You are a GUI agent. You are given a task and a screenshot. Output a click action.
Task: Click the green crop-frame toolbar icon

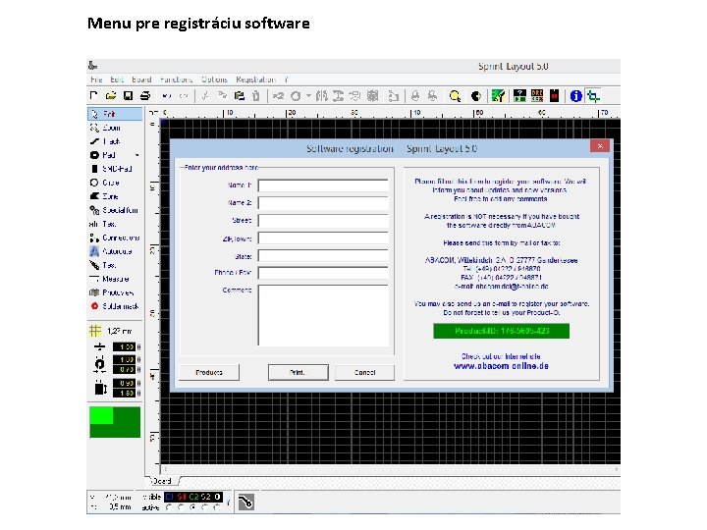(593, 95)
